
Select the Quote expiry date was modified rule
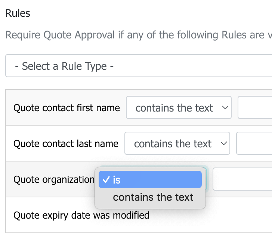point(81,215)
